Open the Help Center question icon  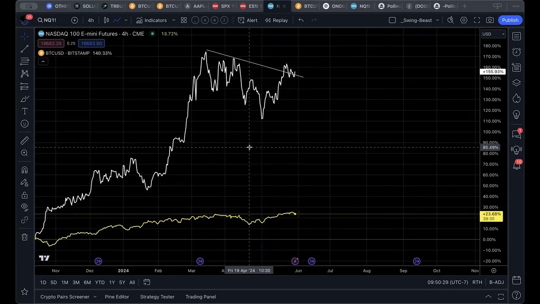click(517, 295)
